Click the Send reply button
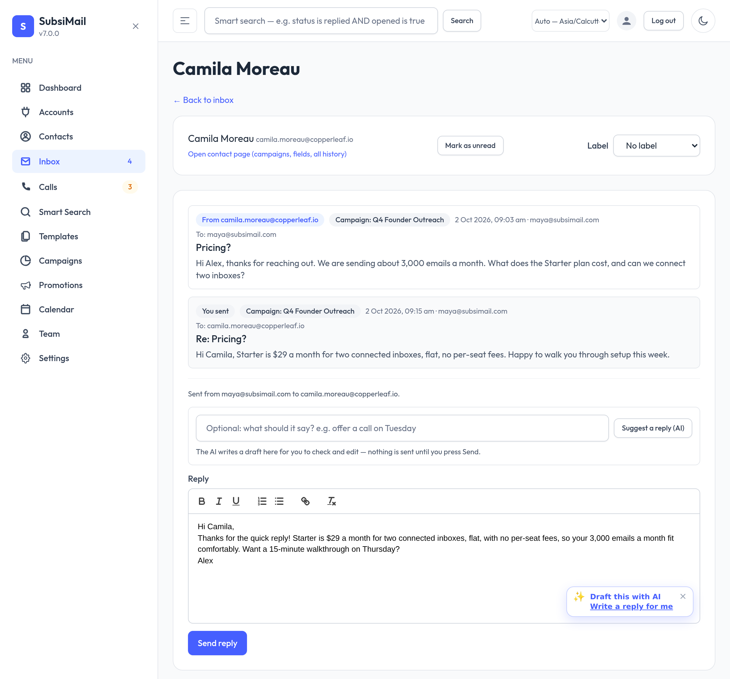This screenshot has height=679, width=730. (217, 643)
